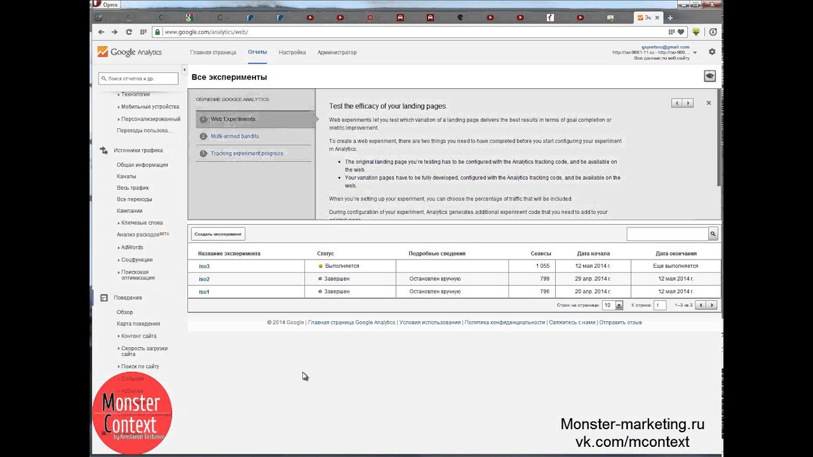Sort by Сеансы column header

pyautogui.click(x=541, y=254)
